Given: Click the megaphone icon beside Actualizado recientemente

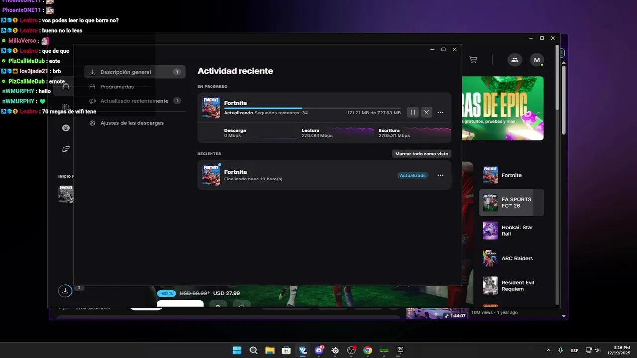Looking at the screenshot, I should click(92, 101).
